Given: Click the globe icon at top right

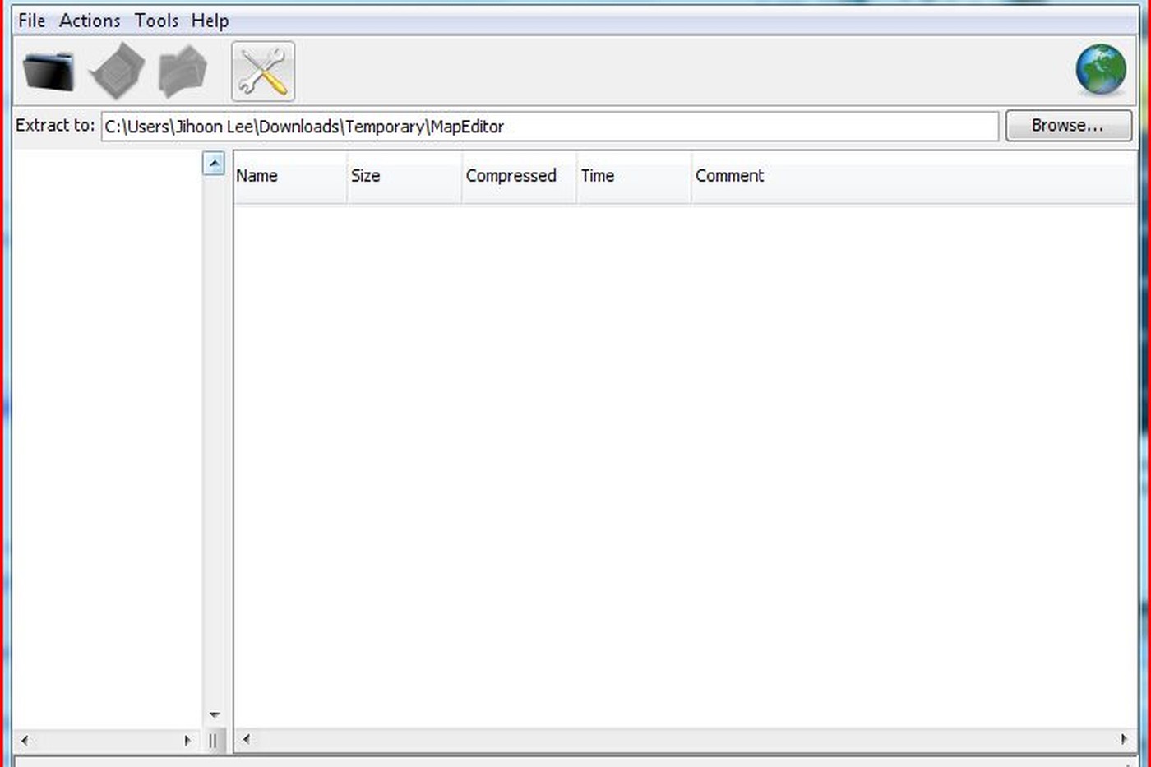Looking at the screenshot, I should coord(1101,70).
